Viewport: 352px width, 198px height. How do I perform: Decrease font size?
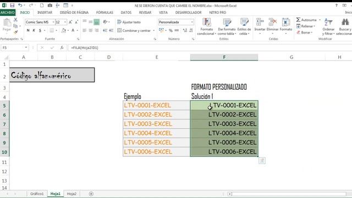[76, 22]
